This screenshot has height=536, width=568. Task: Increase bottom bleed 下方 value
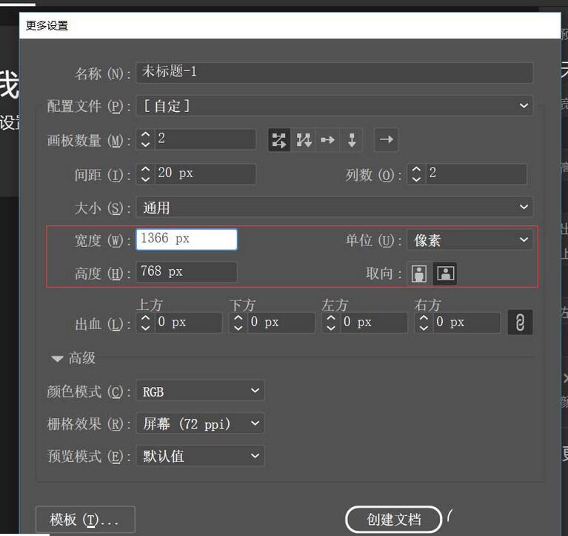click(x=238, y=318)
